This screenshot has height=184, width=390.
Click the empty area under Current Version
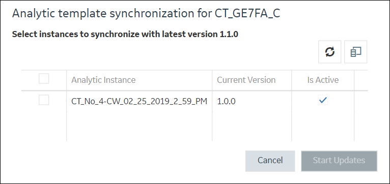click(x=252, y=126)
